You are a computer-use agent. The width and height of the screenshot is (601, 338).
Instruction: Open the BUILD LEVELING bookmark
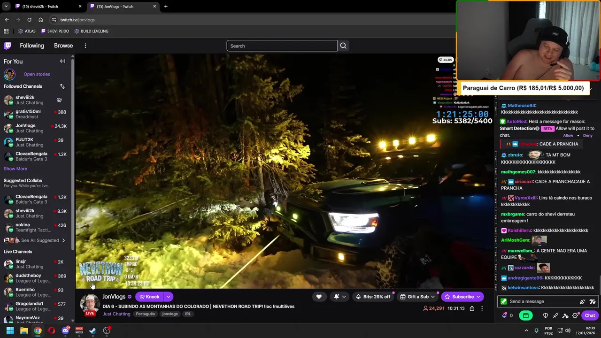(x=91, y=31)
